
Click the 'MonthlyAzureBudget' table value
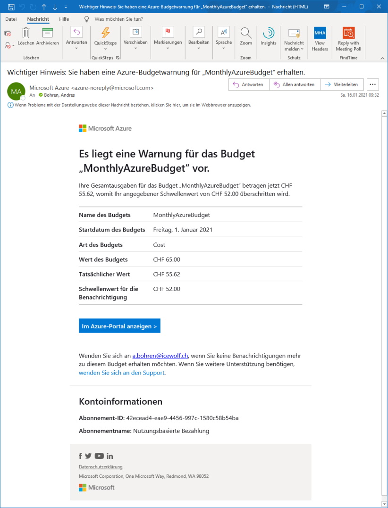(182, 215)
